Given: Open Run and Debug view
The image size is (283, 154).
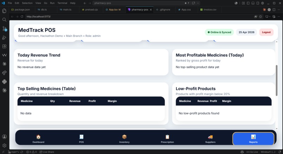Looking at the screenshot, I should pyautogui.click(x=4, y=38).
